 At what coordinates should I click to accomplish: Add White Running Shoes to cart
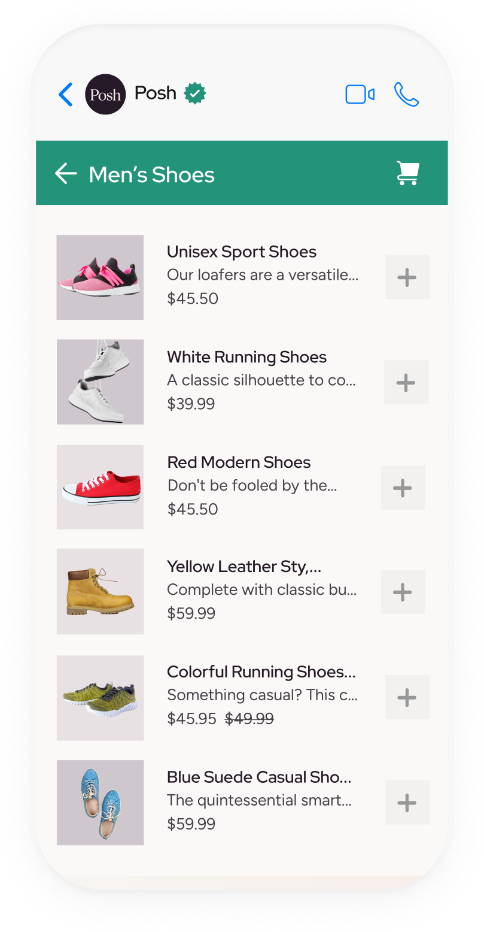pyautogui.click(x=406, y=382)
